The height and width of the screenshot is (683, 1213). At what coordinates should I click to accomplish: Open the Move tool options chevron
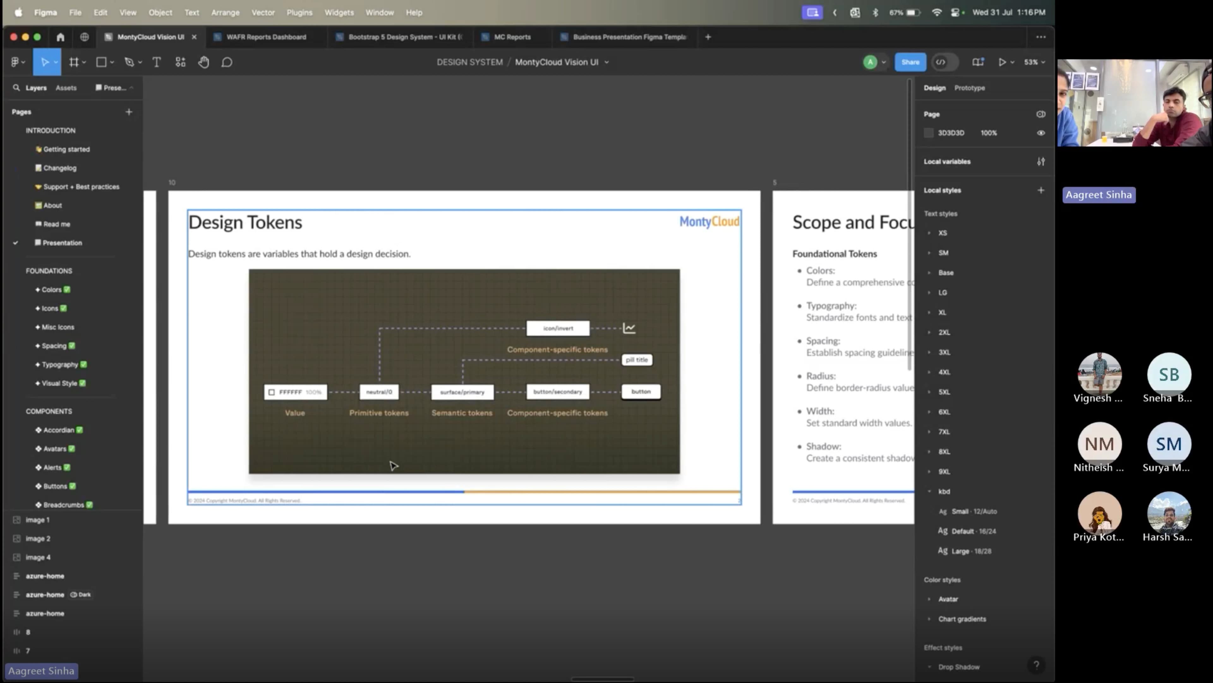coord(56,62)
